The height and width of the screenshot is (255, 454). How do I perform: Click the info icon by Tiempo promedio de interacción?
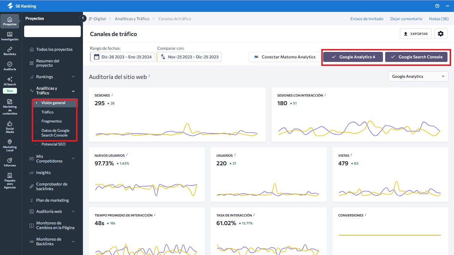pyautogui.click(x=155, y=215)
